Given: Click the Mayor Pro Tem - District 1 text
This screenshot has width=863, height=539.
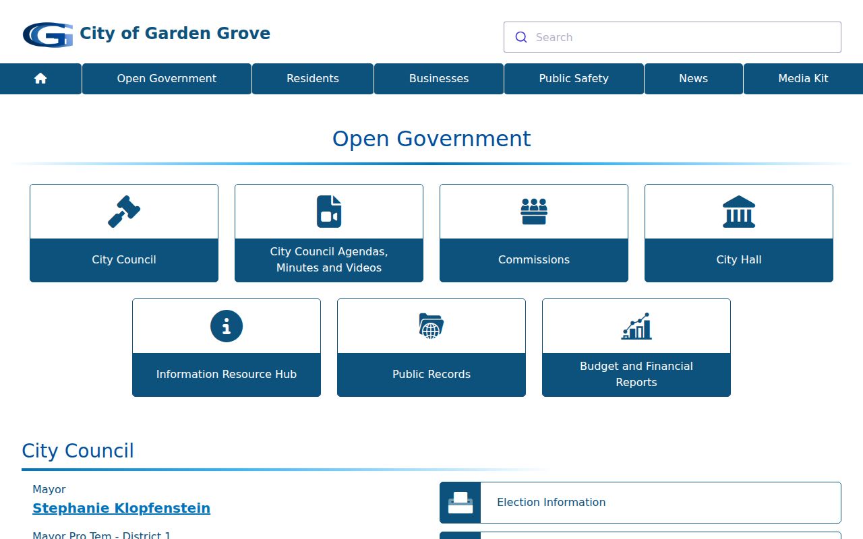Looking at the screenshot, I should 102,535.
